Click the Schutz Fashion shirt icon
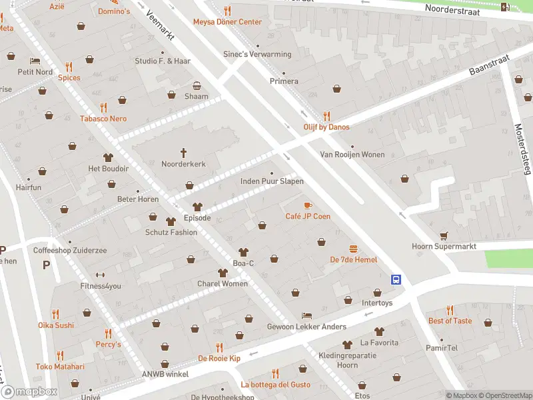Screen dimensions: 533x400 pos(171,222)
